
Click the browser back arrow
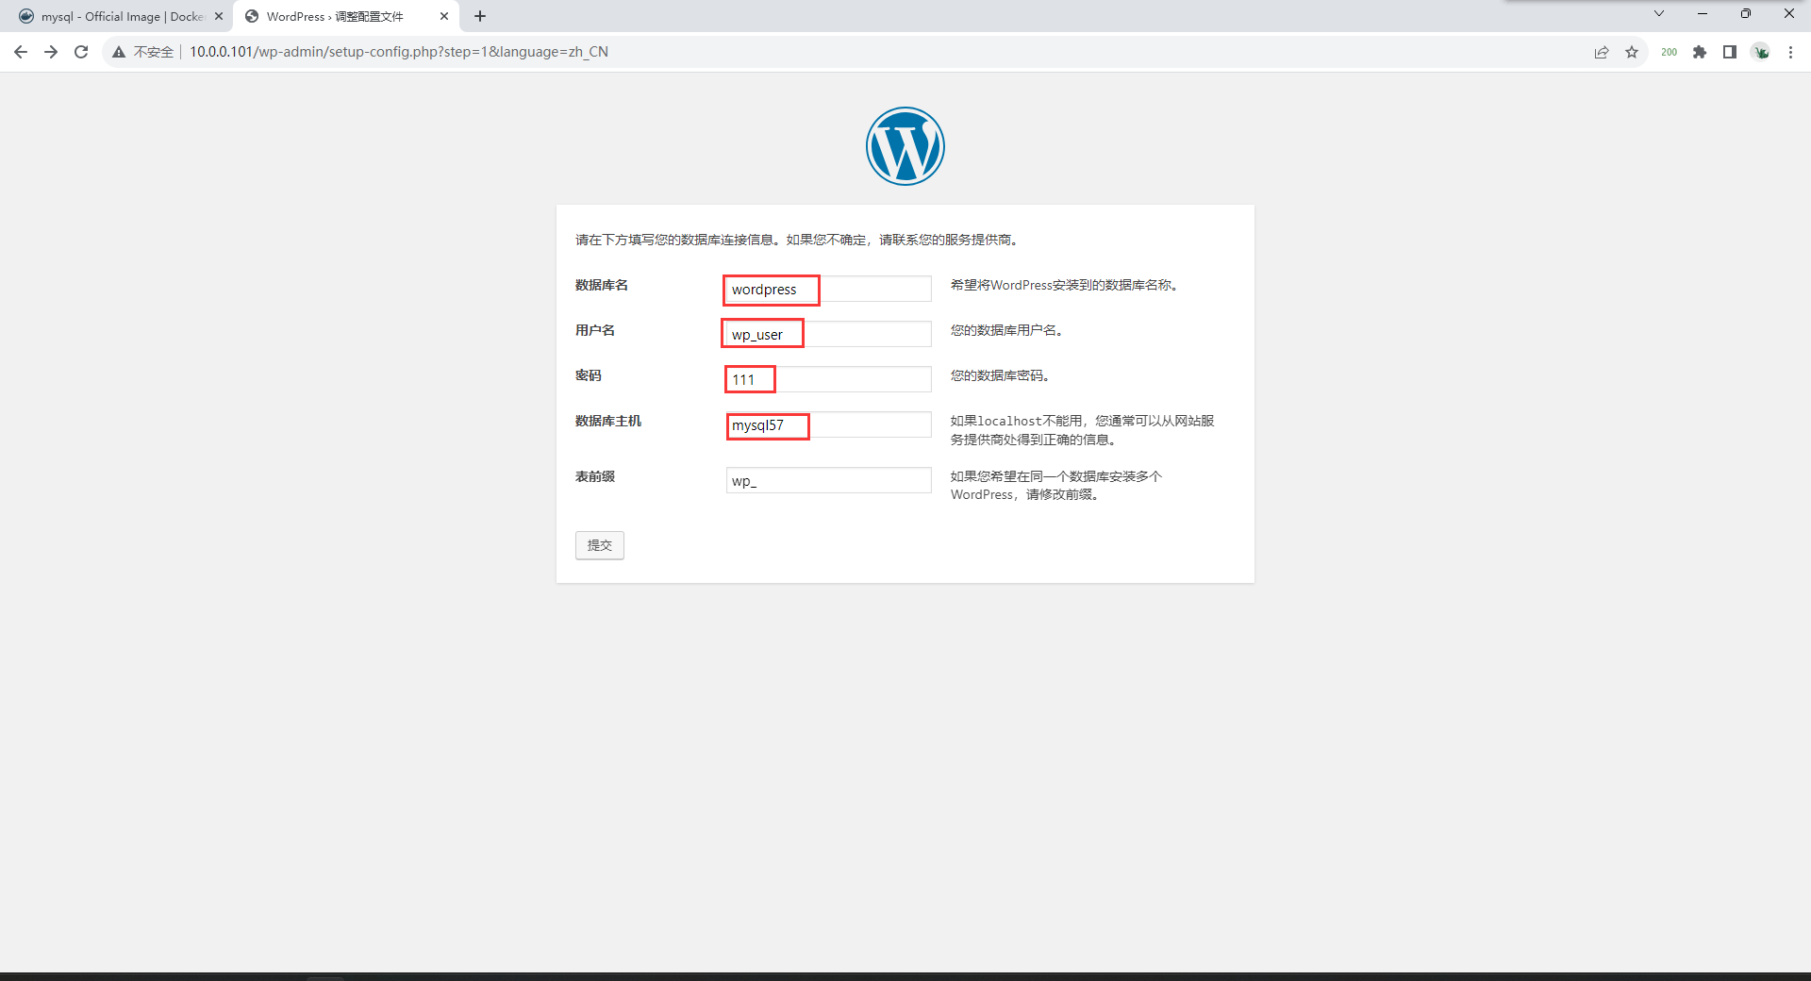(21, 52)
